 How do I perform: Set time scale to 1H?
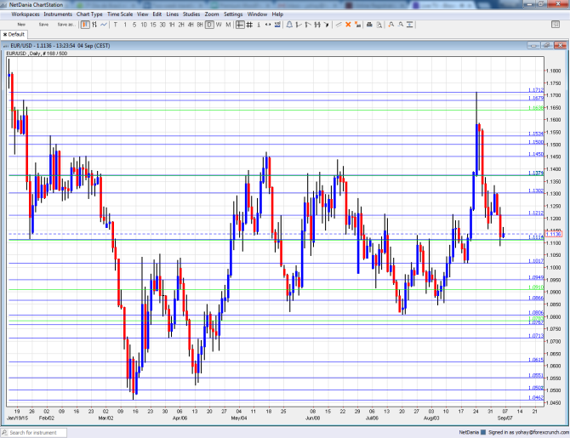point(172,25)
